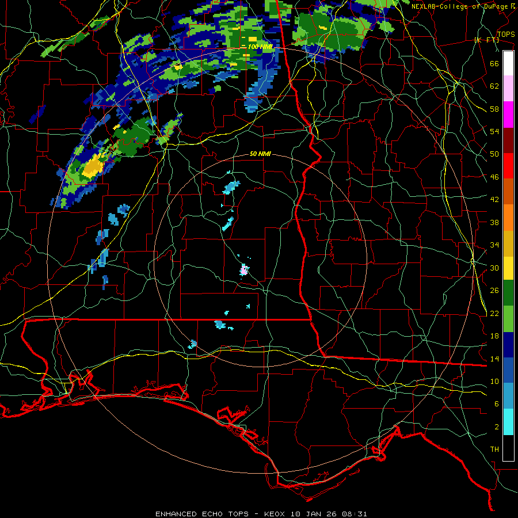Click the "58" legend value
The height and width of the screenshot is (518, 518).
coord(494,109)
